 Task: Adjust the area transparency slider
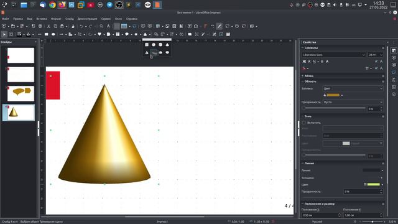point(335,108)
